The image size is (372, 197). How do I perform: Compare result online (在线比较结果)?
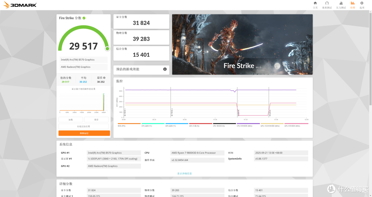click(83, 126)
